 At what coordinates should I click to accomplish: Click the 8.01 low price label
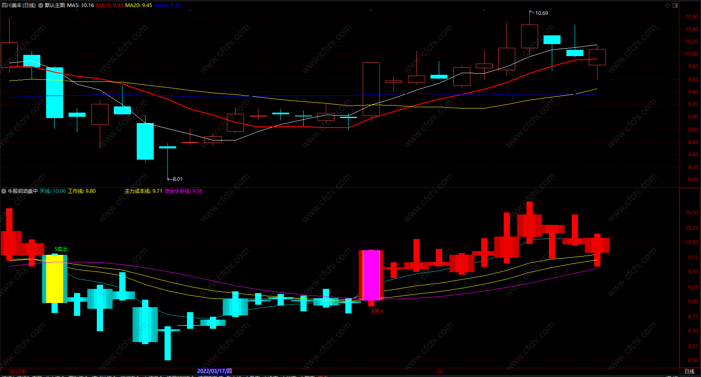coord(177,179)
